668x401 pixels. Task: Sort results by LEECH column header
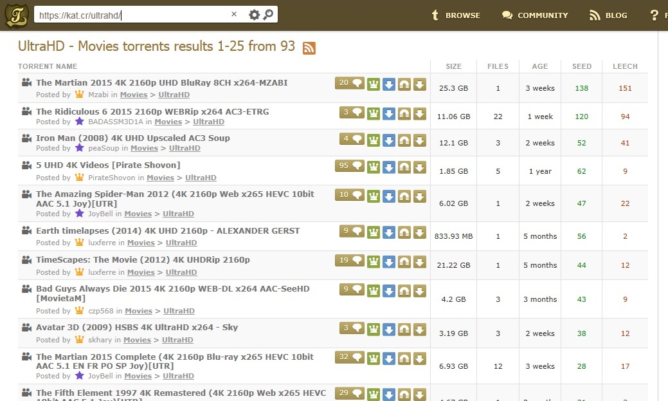click(x=625, y=66)
